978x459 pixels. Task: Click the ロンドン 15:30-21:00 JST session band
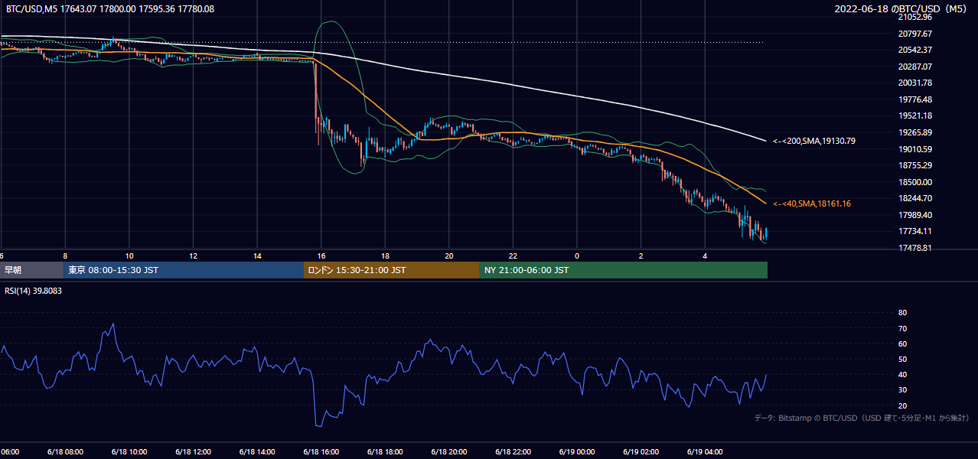pyautogui.click(x=392, y=270)
